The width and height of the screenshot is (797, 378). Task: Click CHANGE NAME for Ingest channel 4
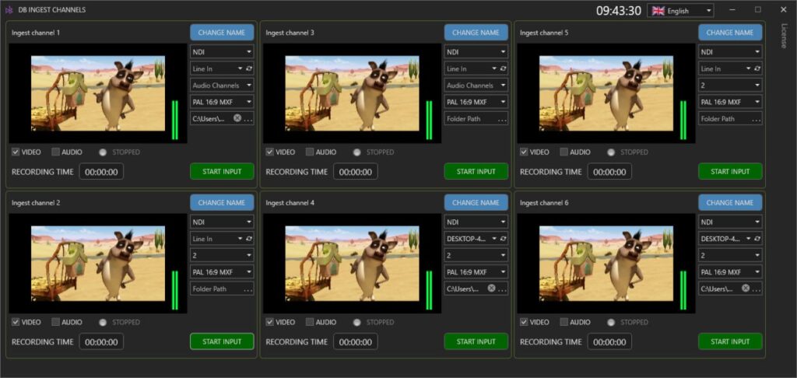point(476,203)
